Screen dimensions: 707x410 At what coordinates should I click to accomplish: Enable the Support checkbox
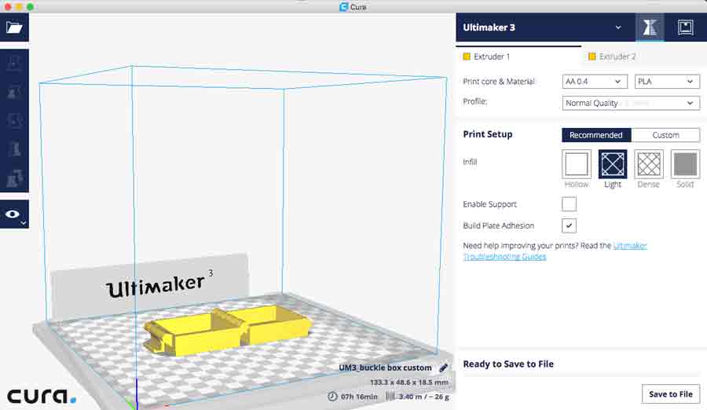[569, 204]
